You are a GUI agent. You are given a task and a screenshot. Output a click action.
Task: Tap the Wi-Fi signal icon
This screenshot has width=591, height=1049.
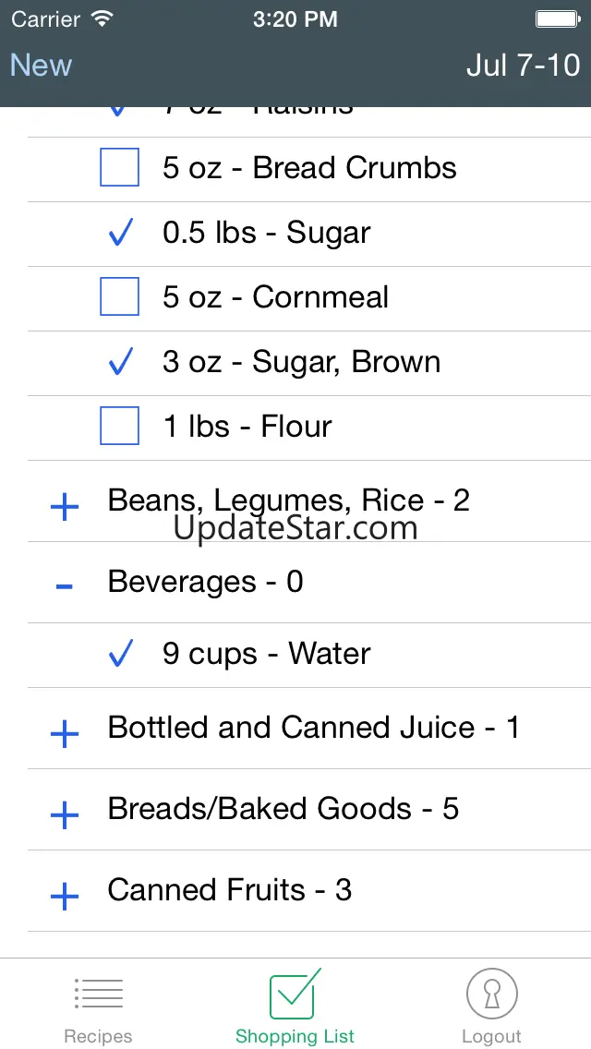coord(102,18)
